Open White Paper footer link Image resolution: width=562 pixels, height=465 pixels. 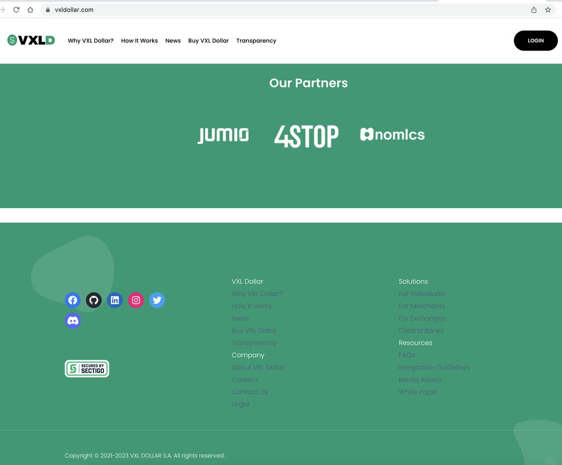(x=418, y=392)
